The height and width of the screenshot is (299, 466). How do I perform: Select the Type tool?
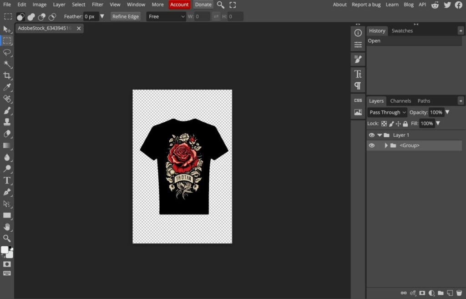click(x=7, y=180)
